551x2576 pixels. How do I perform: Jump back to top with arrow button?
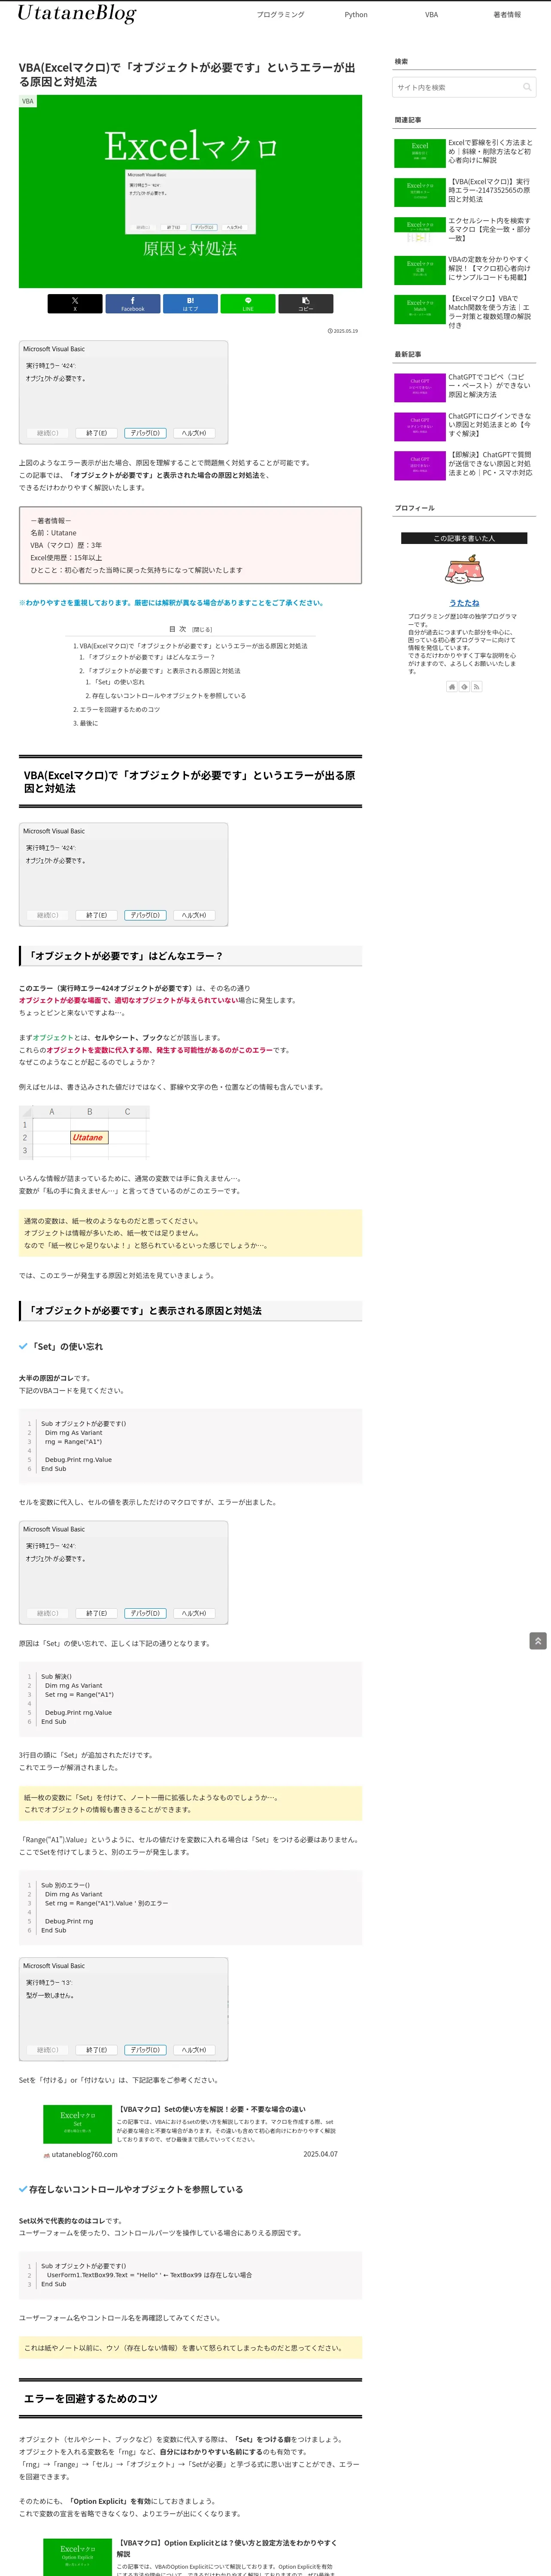click(x=538, y=1641)
